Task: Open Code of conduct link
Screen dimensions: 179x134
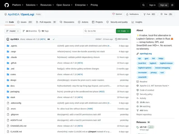Action: 145,90
